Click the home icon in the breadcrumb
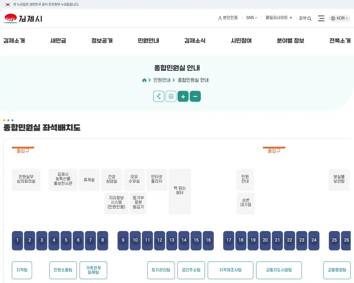The image size is (354, 283). 144,80
